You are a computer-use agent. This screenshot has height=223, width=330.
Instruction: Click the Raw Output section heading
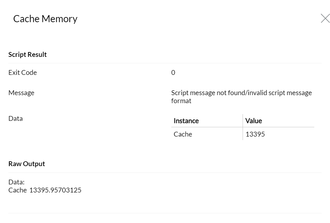tap(27, 164)
